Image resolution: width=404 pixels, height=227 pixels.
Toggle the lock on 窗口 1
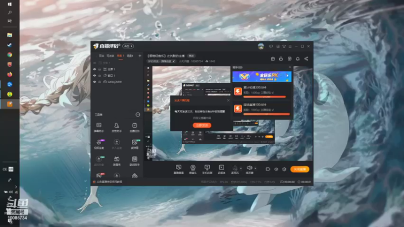(x=99, y=76)
